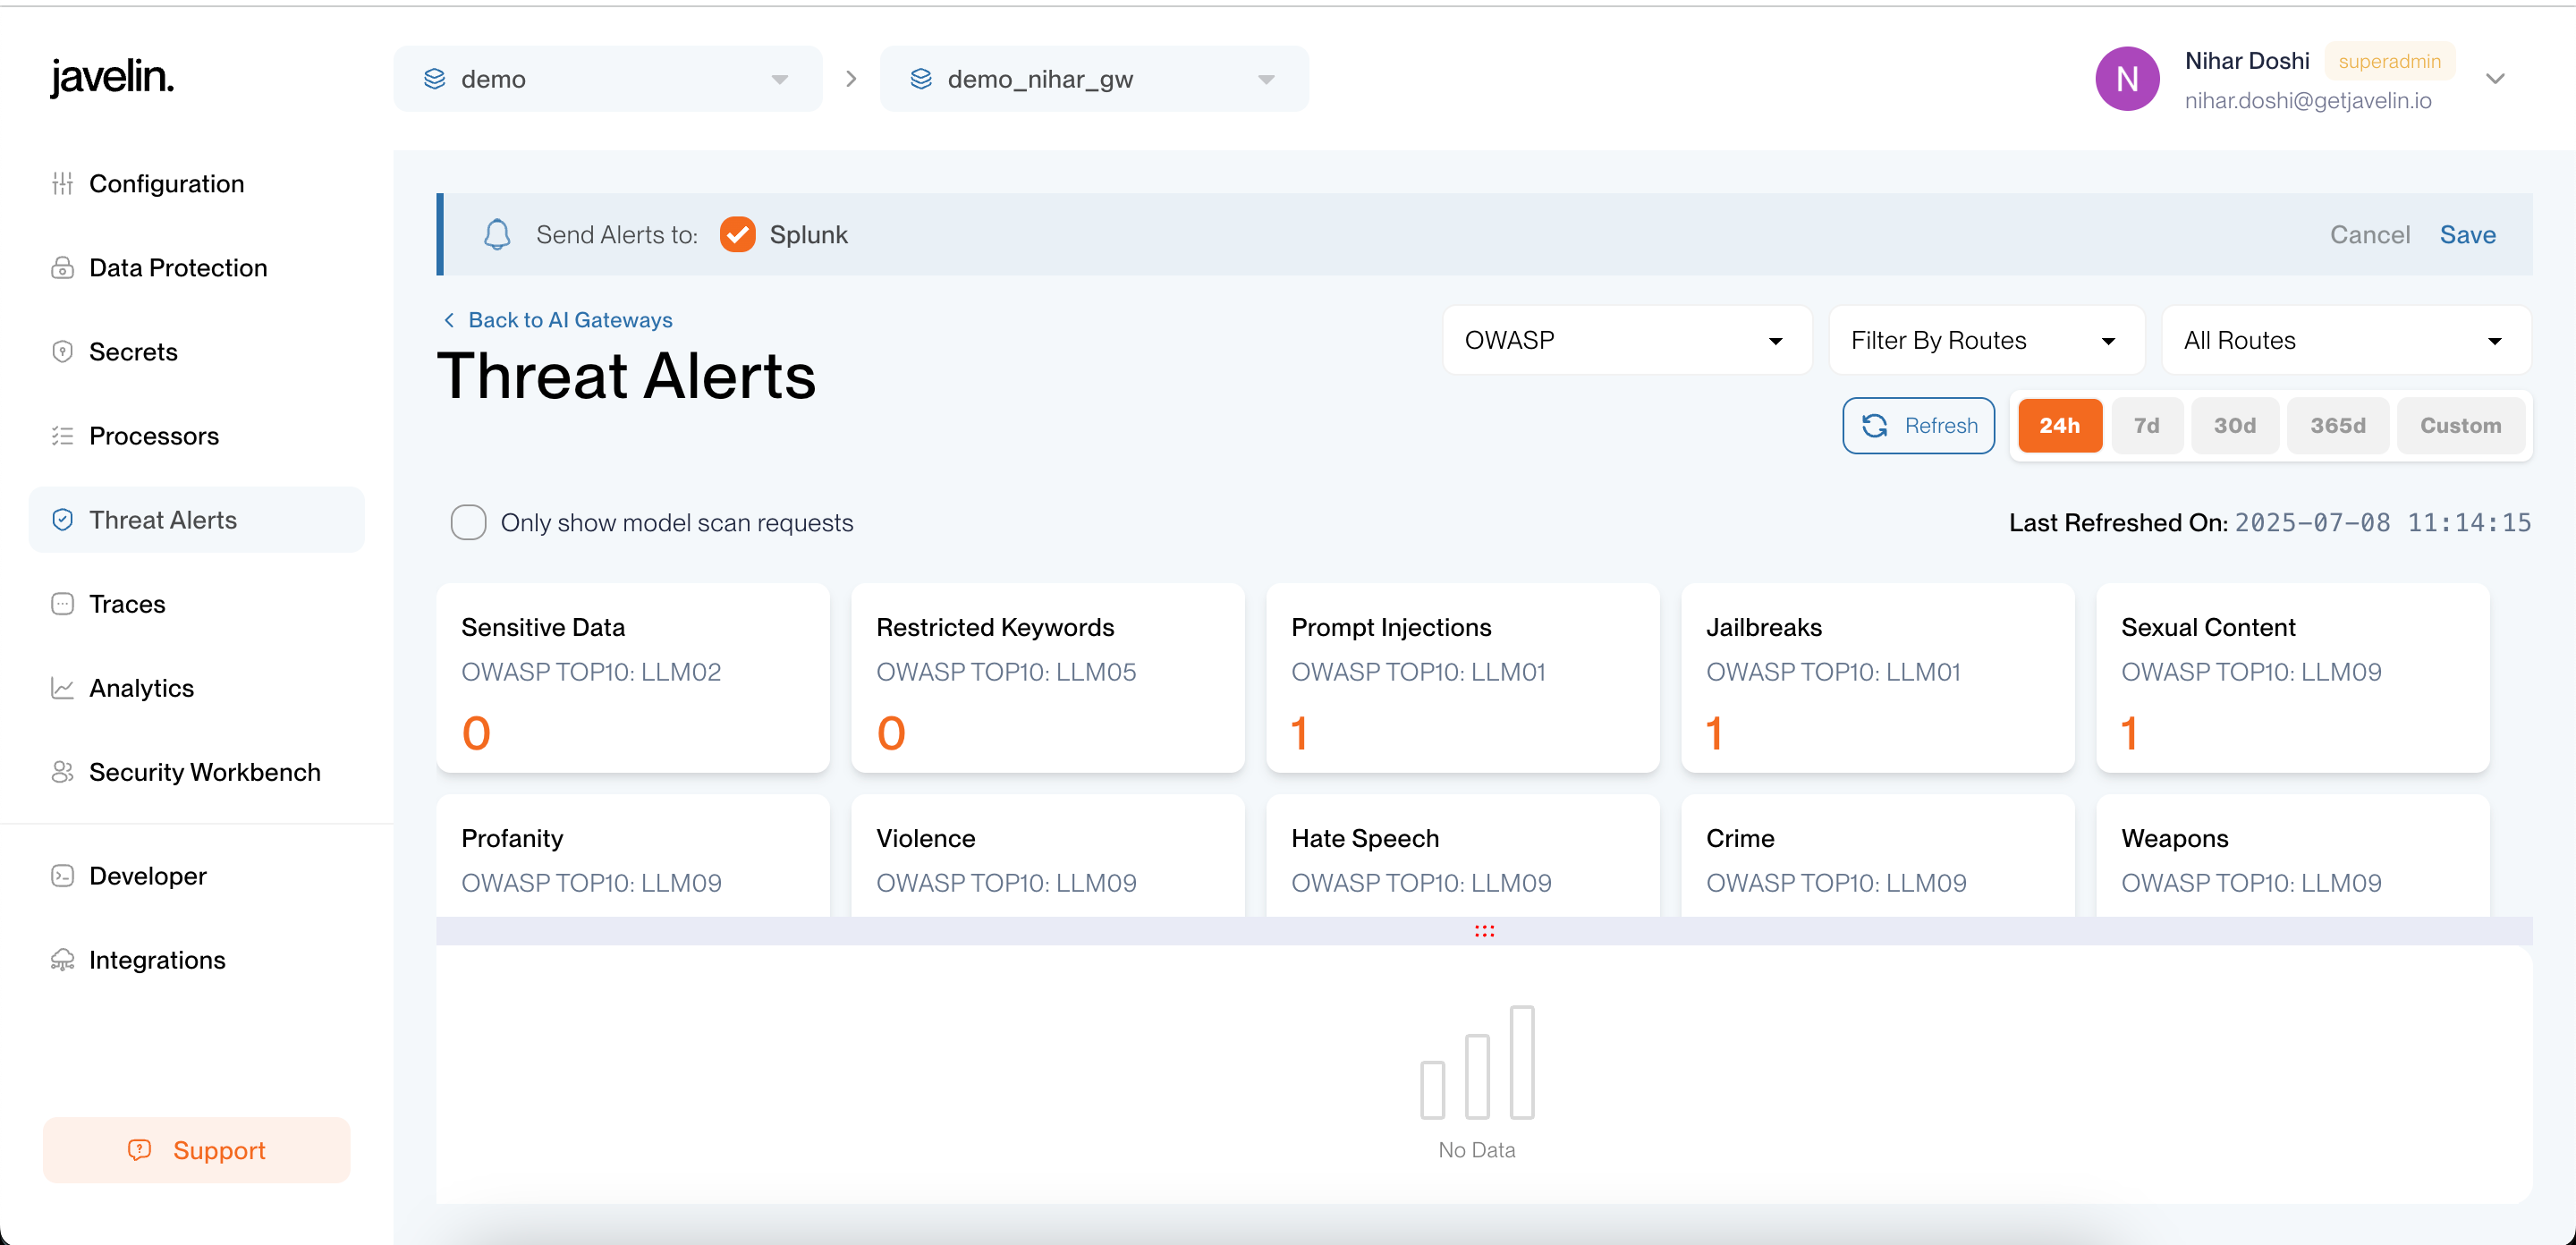Open Developer in the sidebar menu

pyautogui.click(x=147, y=876)
